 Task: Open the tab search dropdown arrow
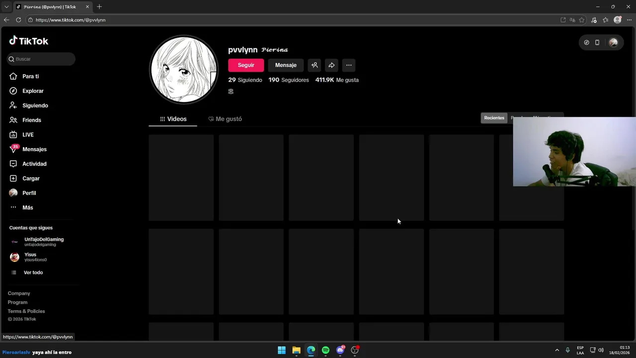[x=6, y=7]
